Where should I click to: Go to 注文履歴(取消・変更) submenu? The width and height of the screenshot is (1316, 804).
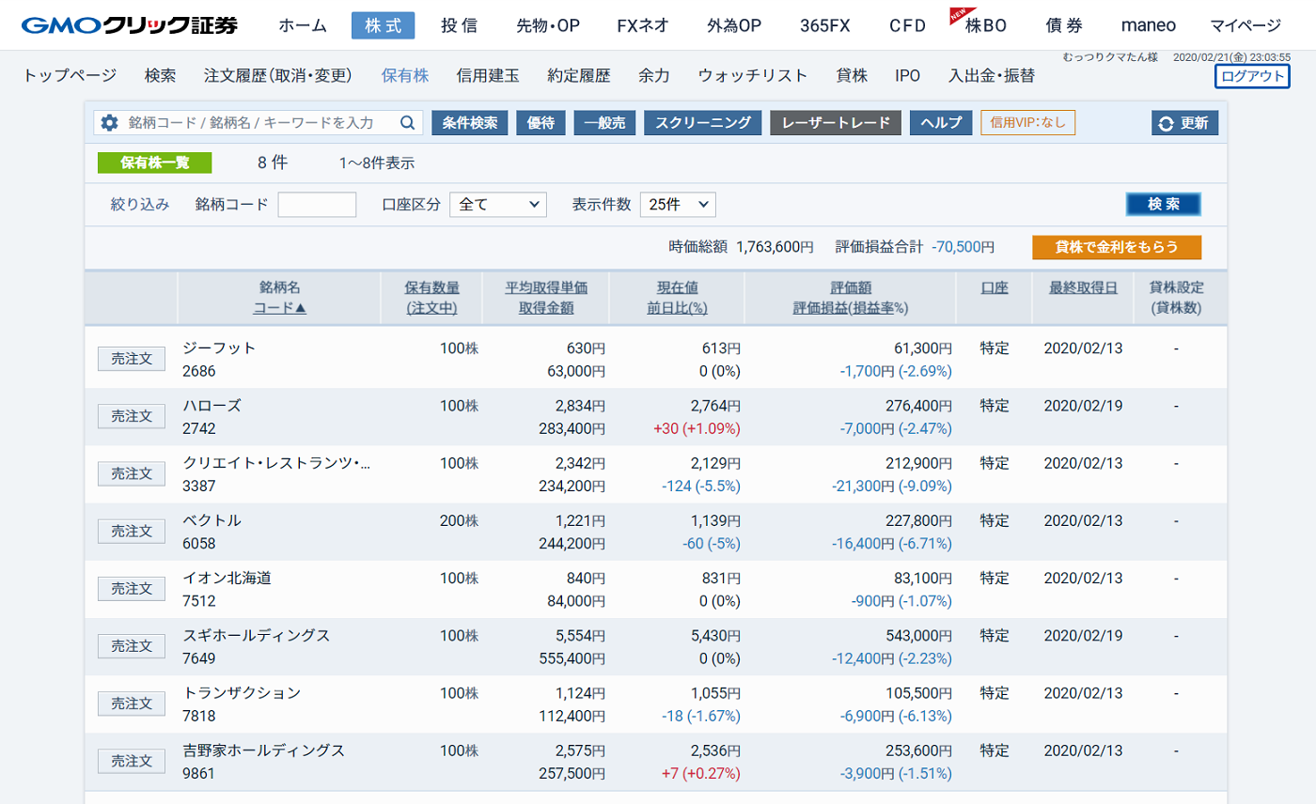(x=277, y=76)
